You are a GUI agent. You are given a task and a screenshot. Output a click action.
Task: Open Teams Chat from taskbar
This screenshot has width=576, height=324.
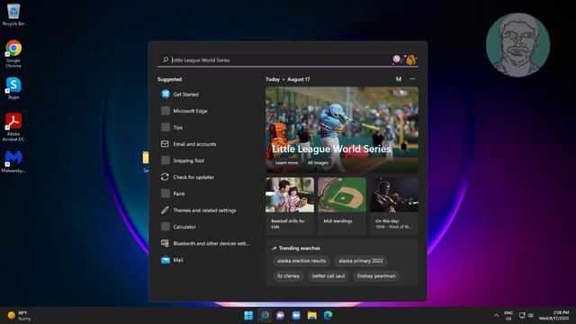(280, 315)
